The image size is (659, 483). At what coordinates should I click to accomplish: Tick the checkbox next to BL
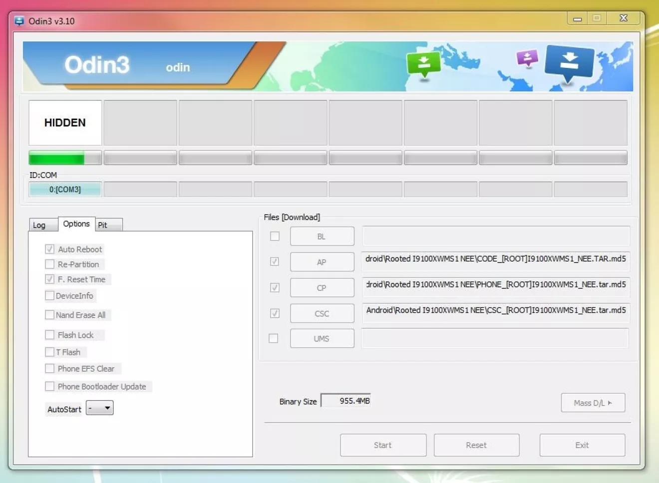tap(275, 236)
